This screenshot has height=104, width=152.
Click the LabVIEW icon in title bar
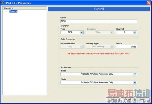(x=3, y=3)
